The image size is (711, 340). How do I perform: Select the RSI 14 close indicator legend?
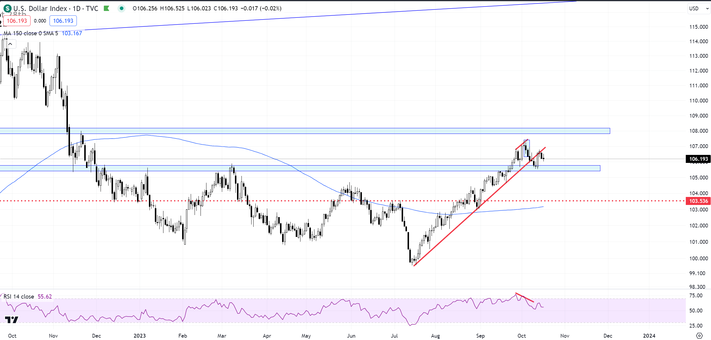(x=19, y=296)
